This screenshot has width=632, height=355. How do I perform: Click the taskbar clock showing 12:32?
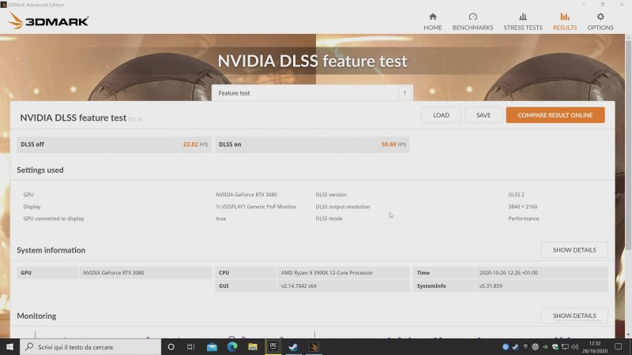595,346
